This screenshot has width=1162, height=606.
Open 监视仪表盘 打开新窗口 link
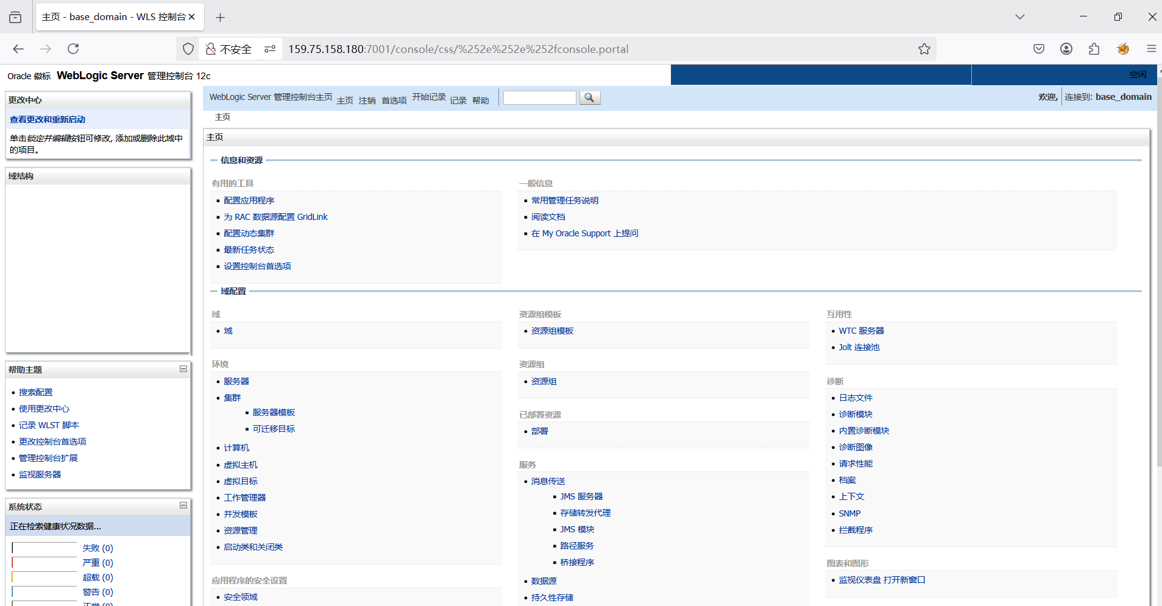(x=882, y=580)
